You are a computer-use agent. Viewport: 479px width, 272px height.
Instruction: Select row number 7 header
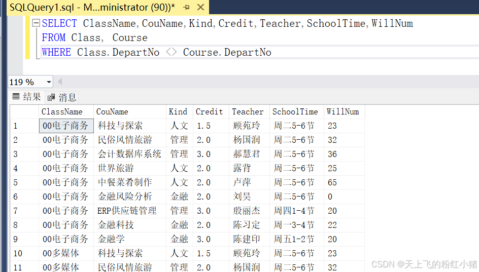click(24, 211)
